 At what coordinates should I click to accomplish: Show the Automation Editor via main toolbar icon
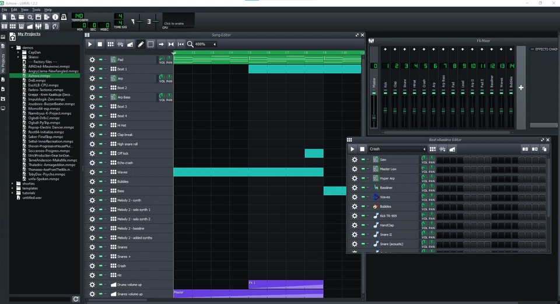[30, 26]
